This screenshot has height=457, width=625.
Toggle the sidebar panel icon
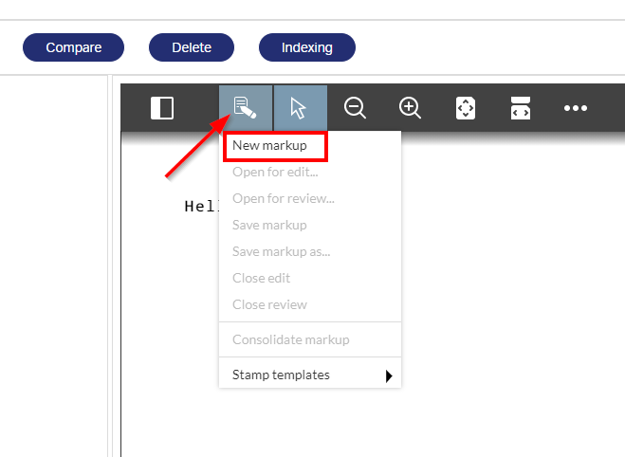[162, 108]
